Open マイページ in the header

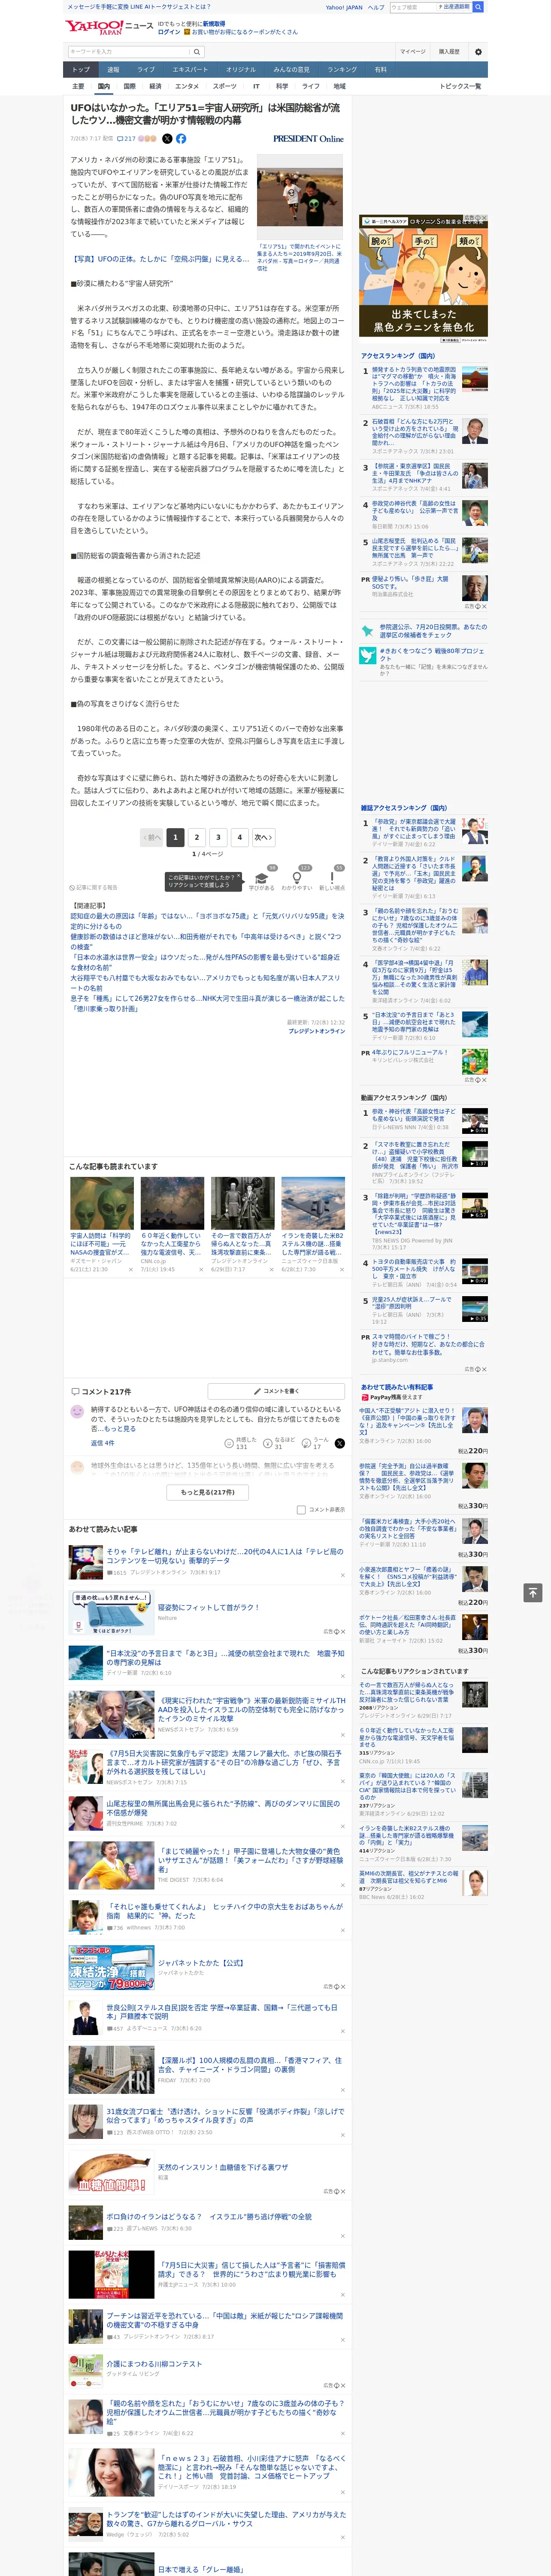click(413, 51)
